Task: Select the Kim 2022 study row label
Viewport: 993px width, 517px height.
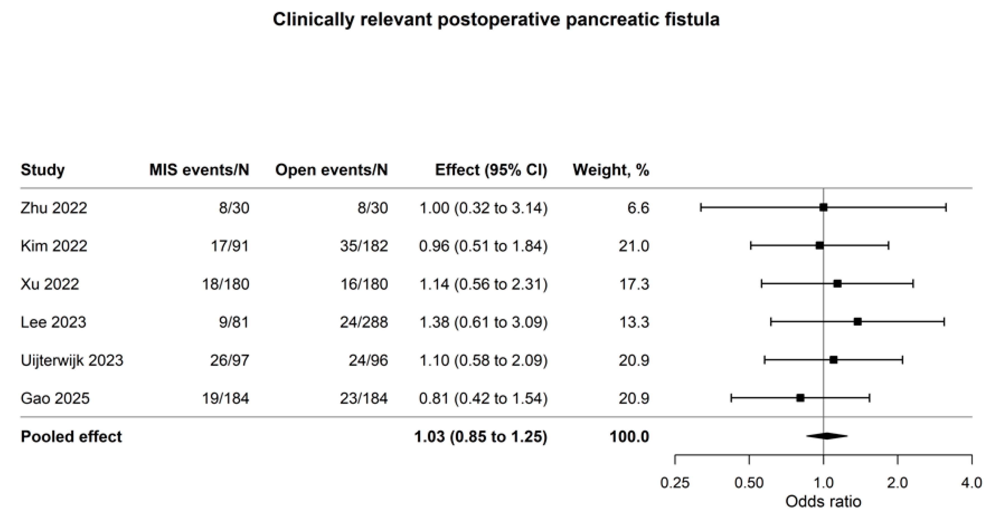Action: tap(54, 246)
